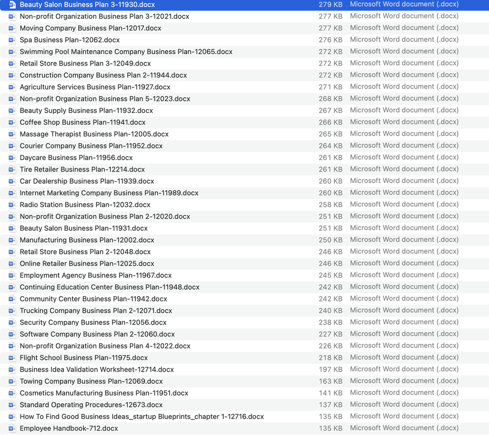The width and height of the screenshot is (489, 435).
Task: Click the 197 KB size value
Action: (x=330, y=370)
